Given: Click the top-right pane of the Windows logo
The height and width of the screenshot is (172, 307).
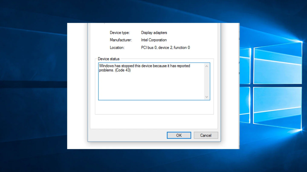Looking at the screenshot, I should coord(278,64).
